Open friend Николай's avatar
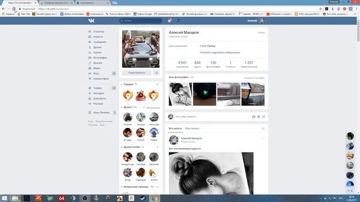360x202 pixels. [x=154, y=117]
